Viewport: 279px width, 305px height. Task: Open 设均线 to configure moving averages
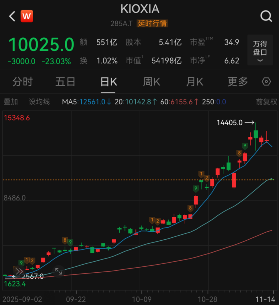coord(39,101)
